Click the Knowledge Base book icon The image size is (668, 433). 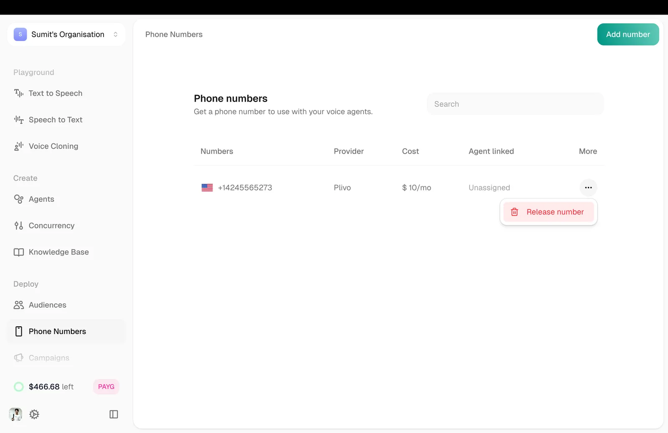(x=19, y=252)
